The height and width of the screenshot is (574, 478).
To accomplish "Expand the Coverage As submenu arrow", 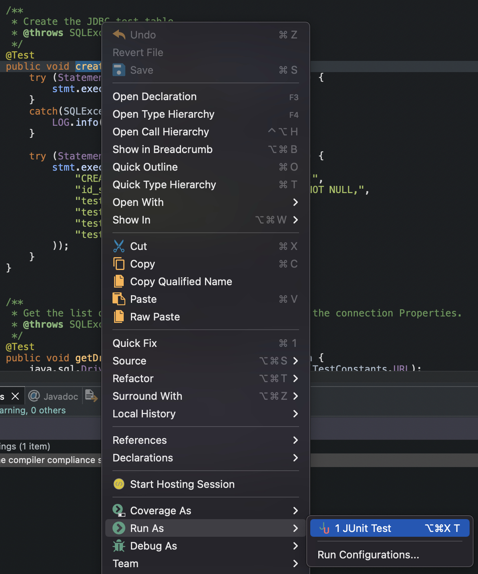I will click(295, 511).
